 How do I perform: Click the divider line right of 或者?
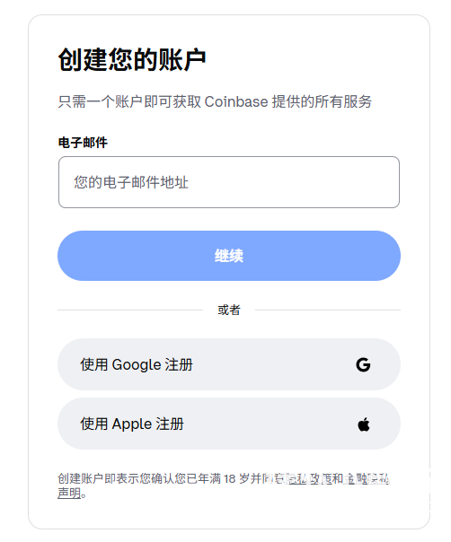(328, 310)
